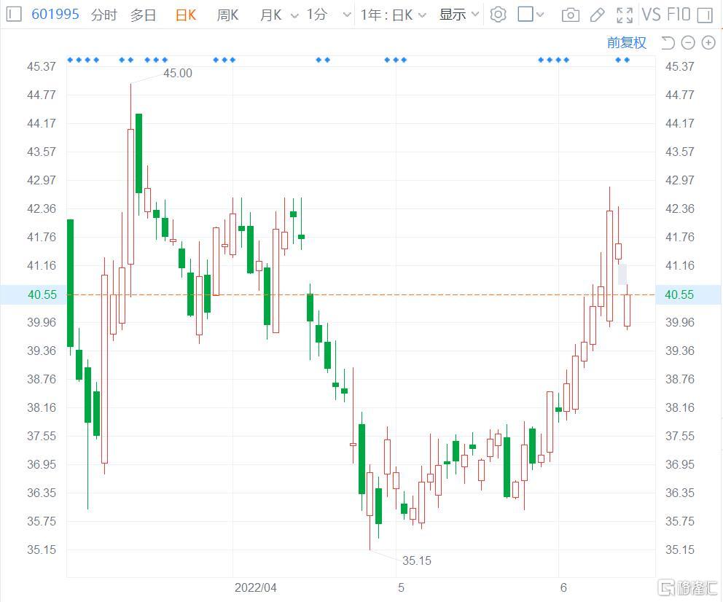Switch to 多日 multi-day view
This screenshot has width=723, height=602.
point(143,15)
